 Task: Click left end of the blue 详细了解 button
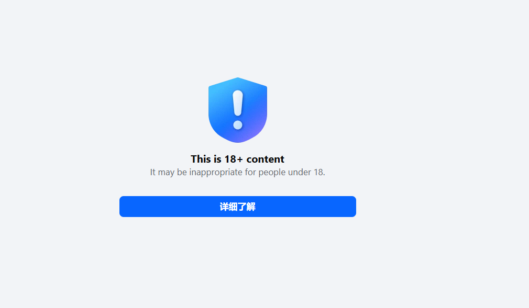coord(125,207)
